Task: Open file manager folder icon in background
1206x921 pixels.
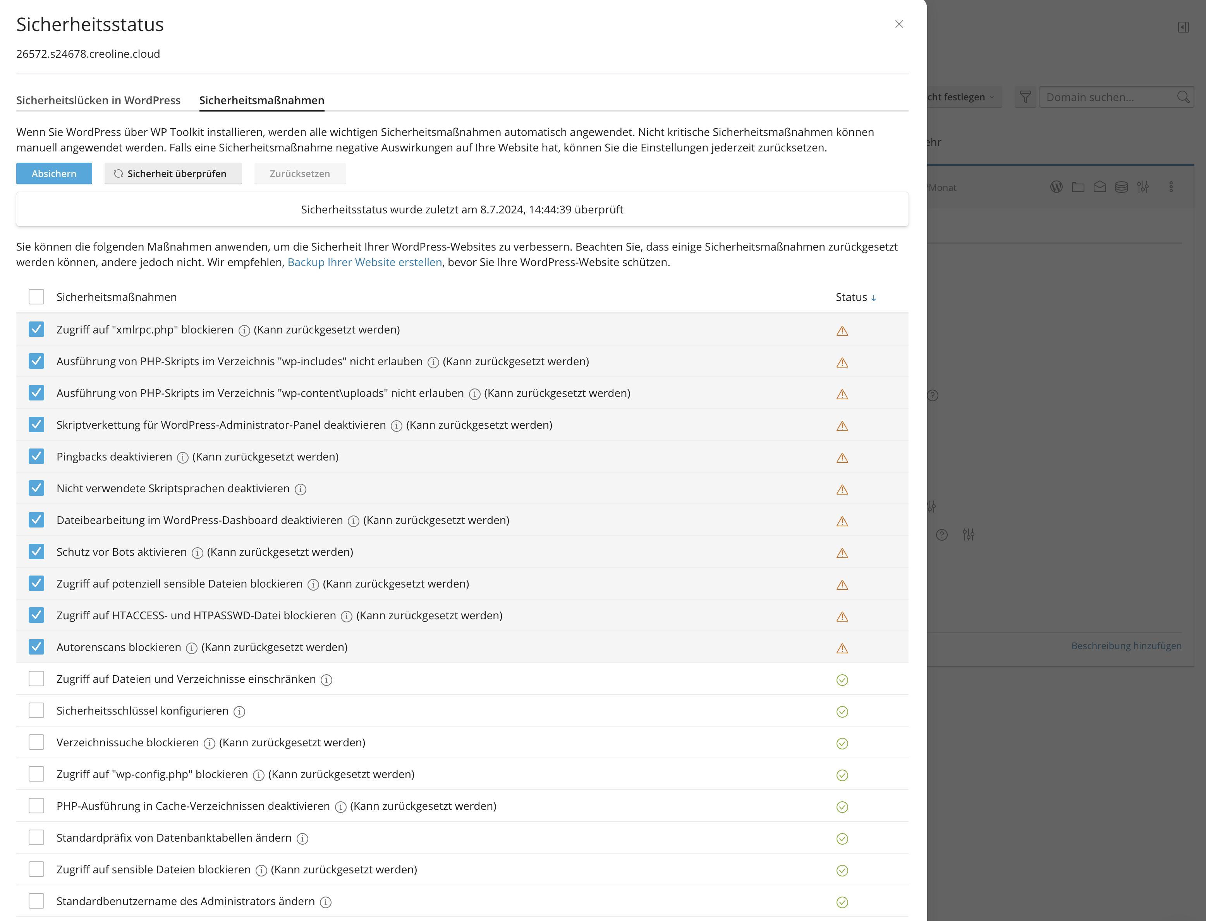Action: click(x=1078, y=187)
